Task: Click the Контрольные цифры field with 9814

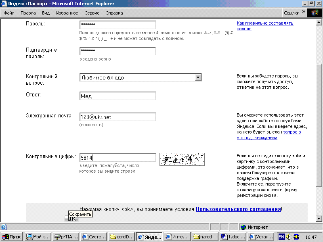Action: click(x=117, y=158)
